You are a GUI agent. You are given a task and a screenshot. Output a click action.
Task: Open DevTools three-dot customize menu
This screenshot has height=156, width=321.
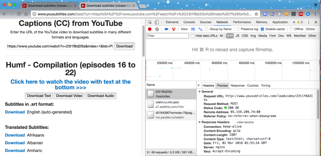309,22
